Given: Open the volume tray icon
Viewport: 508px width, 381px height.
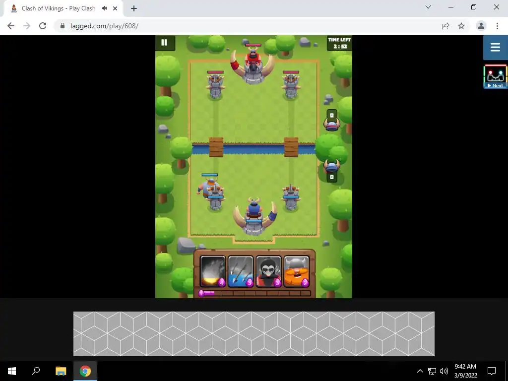Looking at the screenshot, I should point(444,371).
